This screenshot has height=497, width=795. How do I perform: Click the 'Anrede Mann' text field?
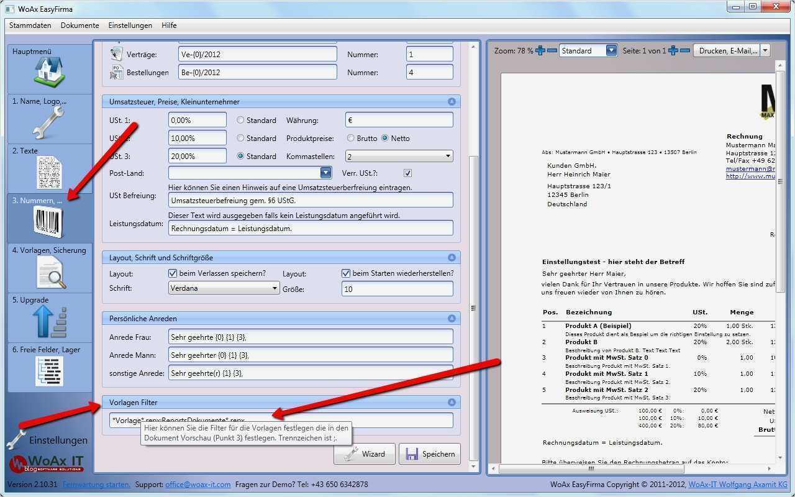(311, 355)
